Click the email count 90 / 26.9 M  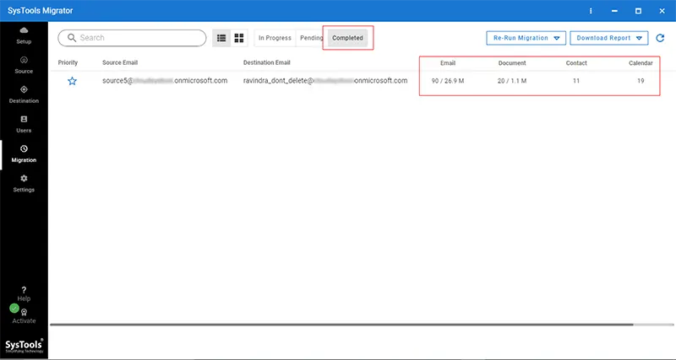[x=448, y=81]
